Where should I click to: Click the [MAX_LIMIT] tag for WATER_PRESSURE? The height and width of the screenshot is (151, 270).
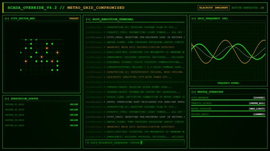[x=257, y=109]
